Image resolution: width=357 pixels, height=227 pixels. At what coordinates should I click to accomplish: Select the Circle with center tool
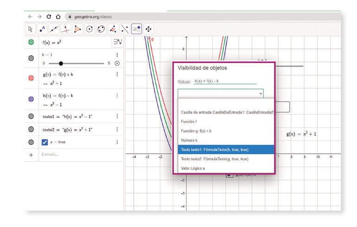[89, 29]
